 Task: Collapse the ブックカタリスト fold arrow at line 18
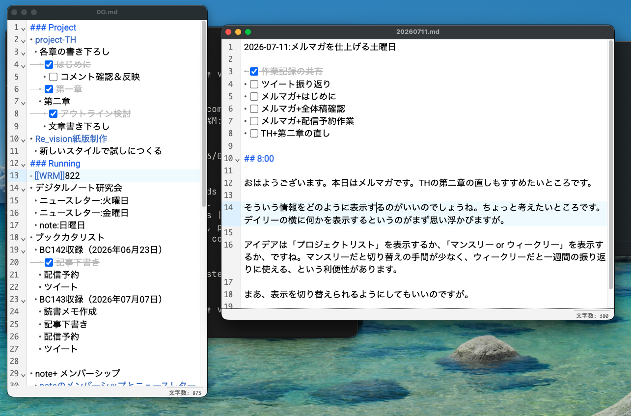click(x=23, y=238)
